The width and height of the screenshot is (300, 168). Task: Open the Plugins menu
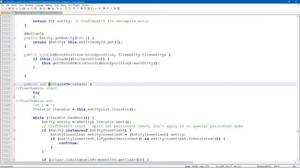(77, 5)
